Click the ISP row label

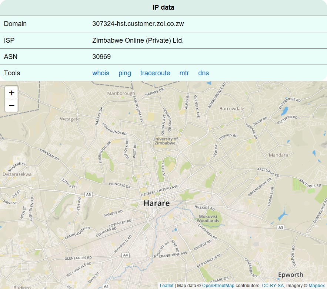[x=9, y=40]
